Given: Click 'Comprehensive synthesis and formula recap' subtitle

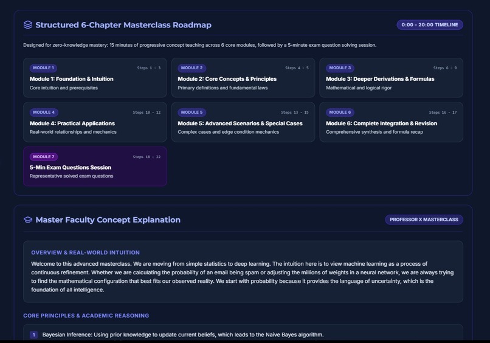Looking at the screenshot, I should pyautogui.click(x=374, y=132).
